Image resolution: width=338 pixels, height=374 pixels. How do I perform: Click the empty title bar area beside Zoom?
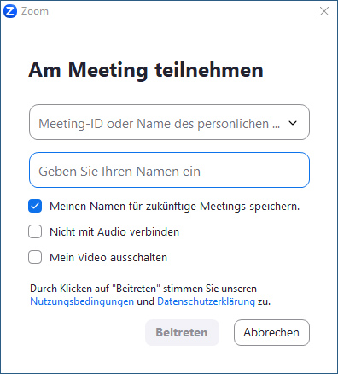click(x=182, y=11)
